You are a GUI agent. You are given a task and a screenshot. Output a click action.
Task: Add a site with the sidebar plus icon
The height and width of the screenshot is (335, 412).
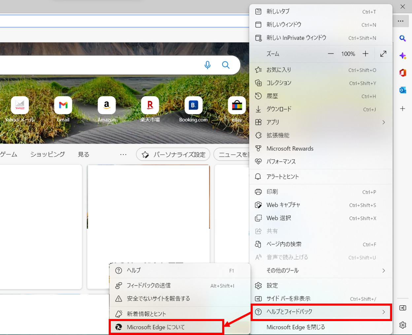(x=402, y=109)
